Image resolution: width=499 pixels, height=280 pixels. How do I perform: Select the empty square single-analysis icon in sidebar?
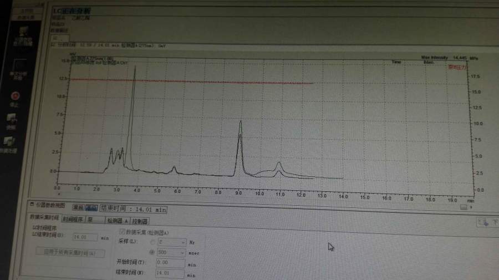click(x=19, y=65)
